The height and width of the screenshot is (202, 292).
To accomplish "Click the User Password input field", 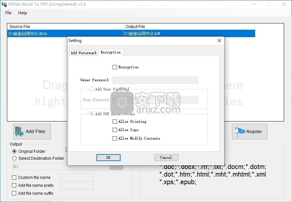I will 155,100.
